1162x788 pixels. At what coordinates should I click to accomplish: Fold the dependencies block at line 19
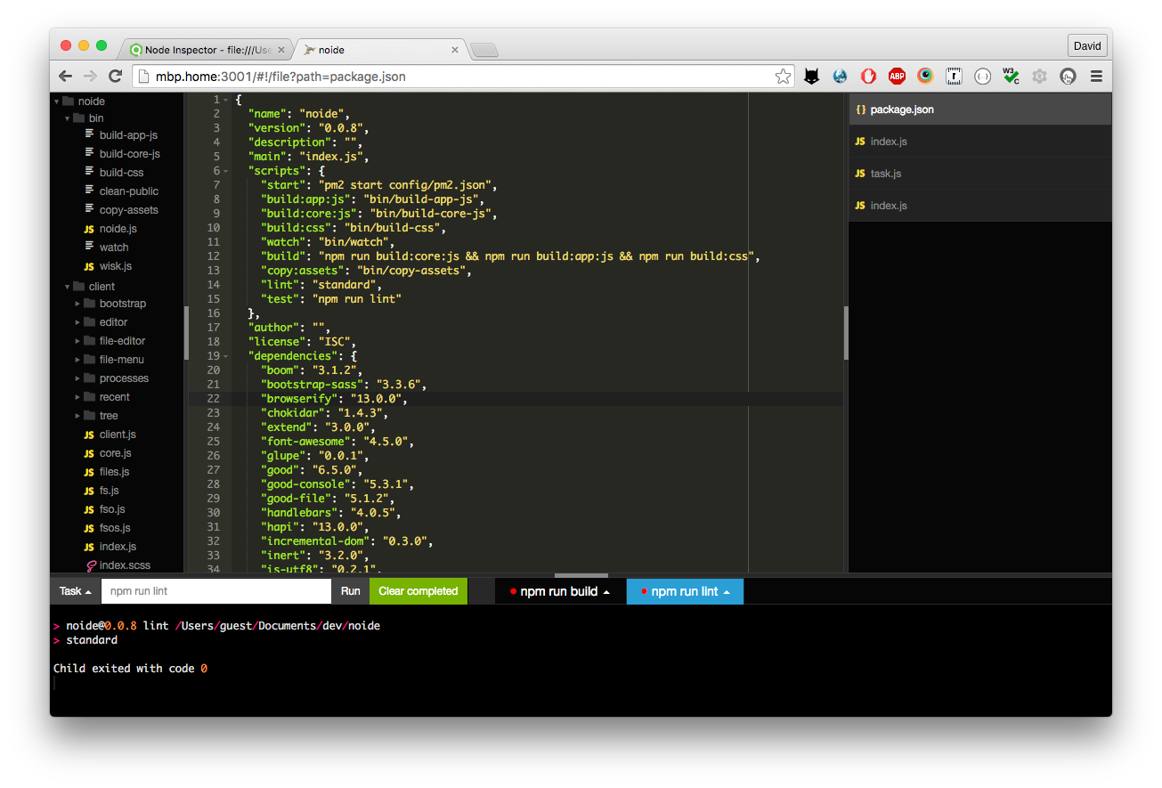(x=226, y=356)
